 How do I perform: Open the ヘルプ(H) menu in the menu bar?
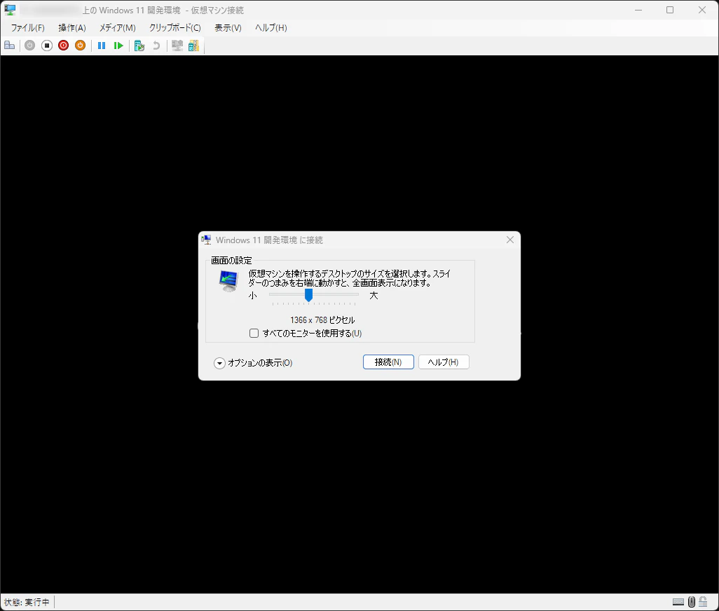pos(271,28)
